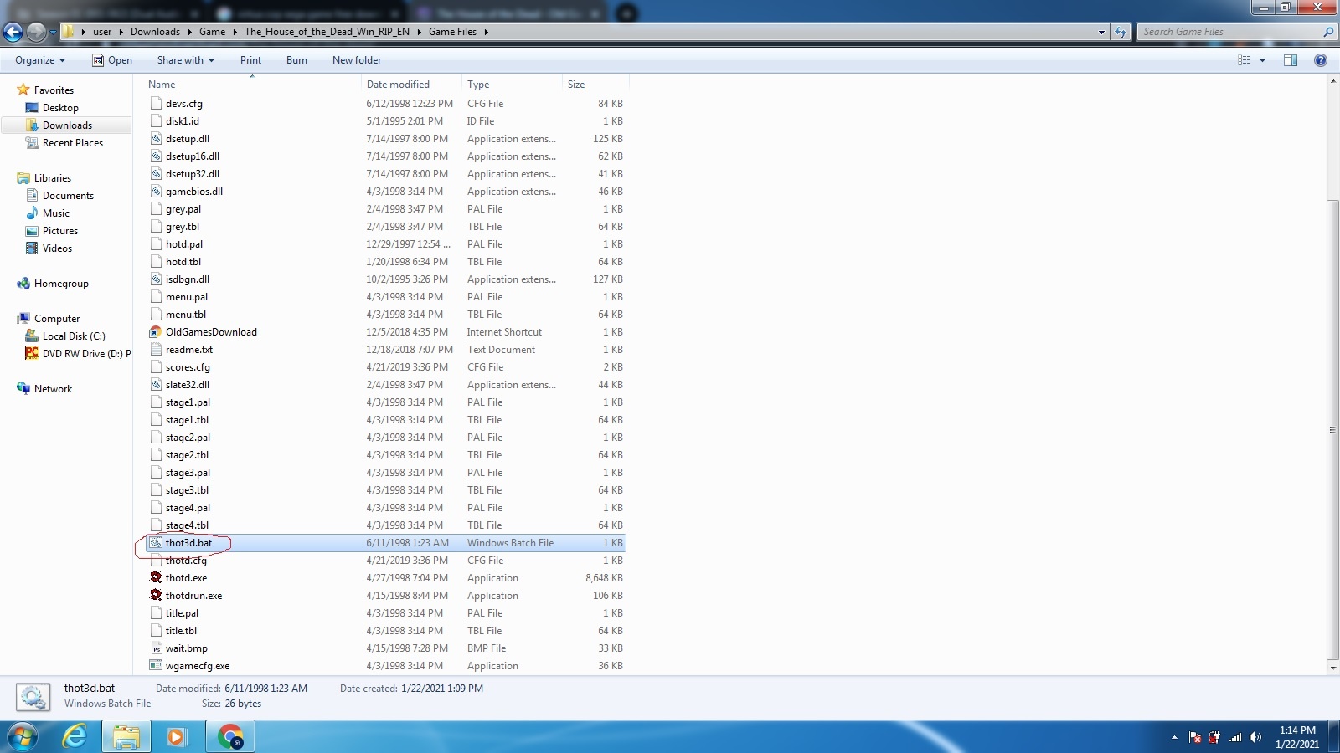
Task: Open the Windows Explorer taskbar icon
Action: coord(126,737)
